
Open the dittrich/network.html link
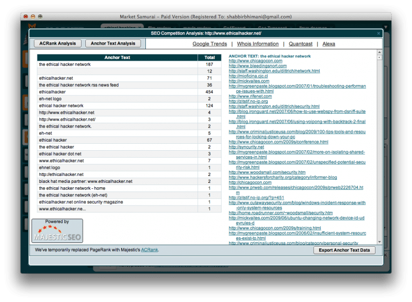click(x=274, y=71)
